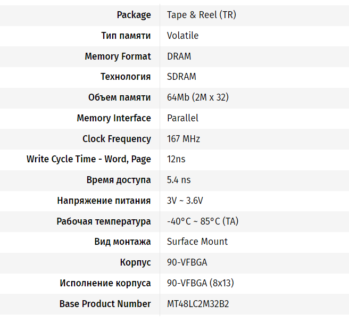Click the 'Parallel' interface value

pyautogui.click(x=182, y=118)
